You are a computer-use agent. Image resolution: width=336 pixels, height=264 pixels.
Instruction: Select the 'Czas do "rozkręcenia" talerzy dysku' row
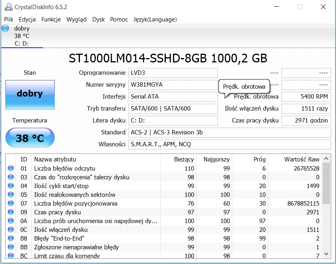163,177
